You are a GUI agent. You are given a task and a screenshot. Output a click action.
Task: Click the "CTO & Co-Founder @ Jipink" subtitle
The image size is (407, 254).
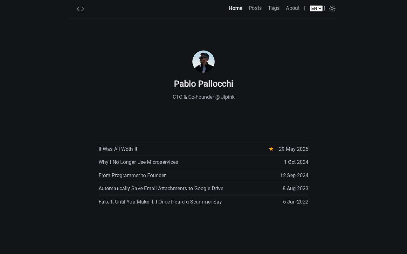click(x=203, y=97)
